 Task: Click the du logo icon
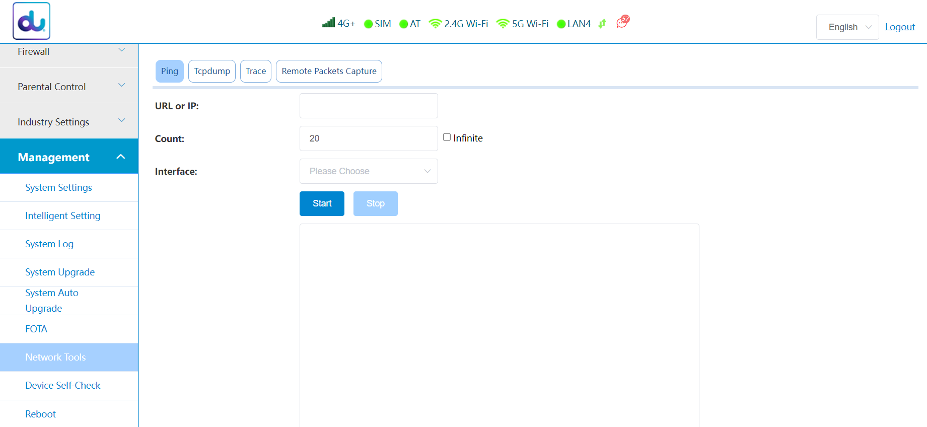pos(31,21)
